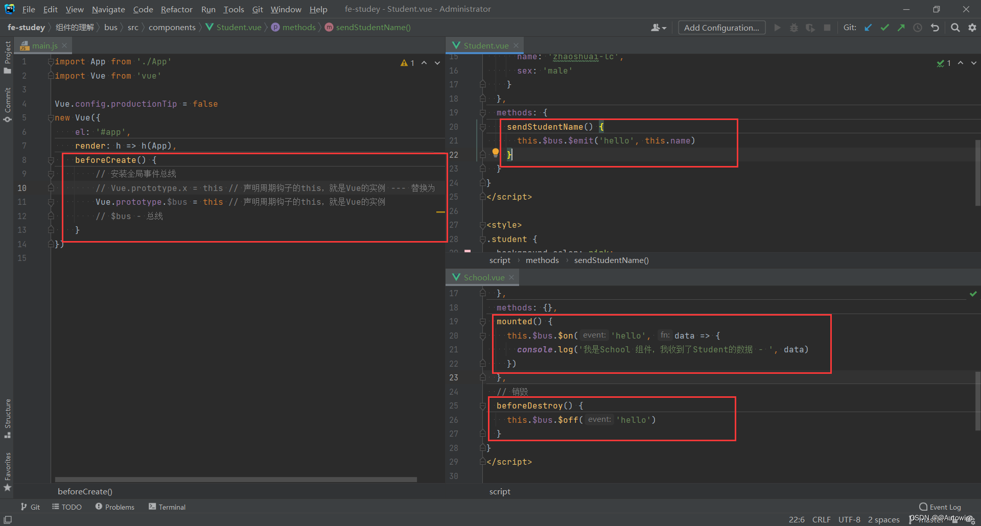The height and width of the screenshot is (526, 981).
Task: Collapse methods block fold in Student.vue
Action: (482, 113)
